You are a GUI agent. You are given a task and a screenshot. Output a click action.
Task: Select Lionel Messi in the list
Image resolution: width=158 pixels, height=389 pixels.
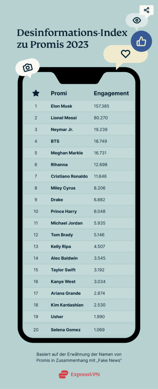(64, 118)
